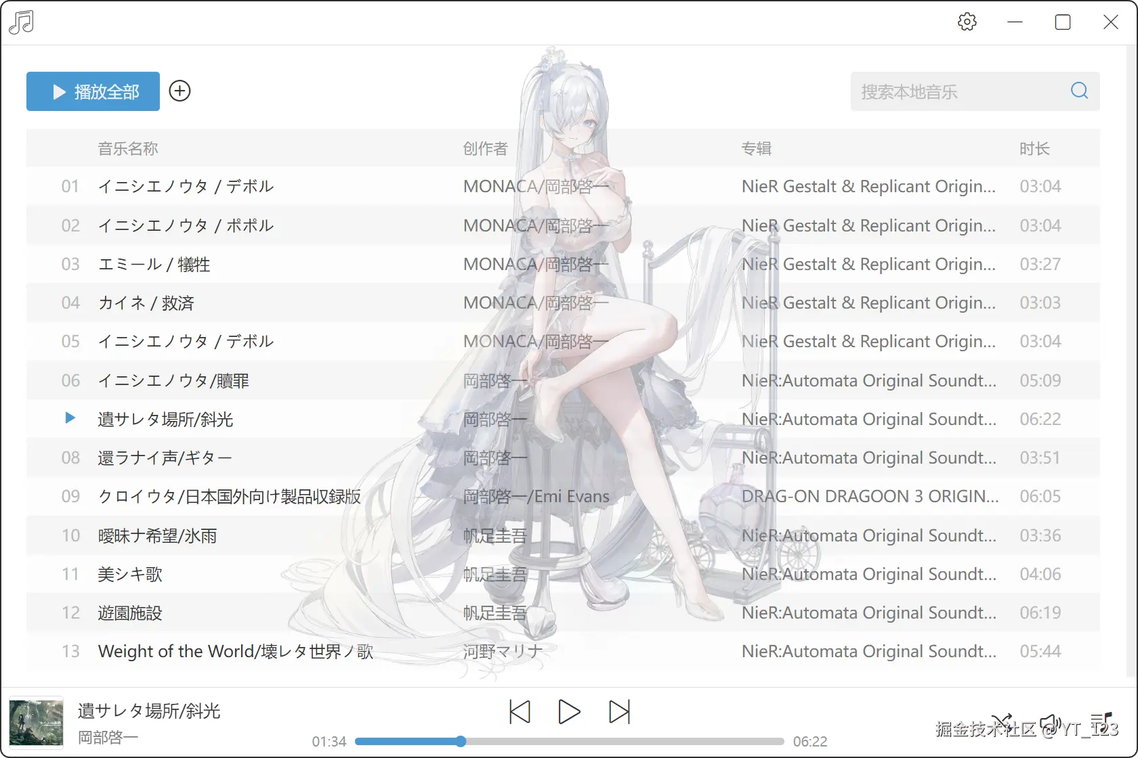Click the 音乐名称 column header
Viewport: 1138px width, 758px height.
tap(128, 148)
